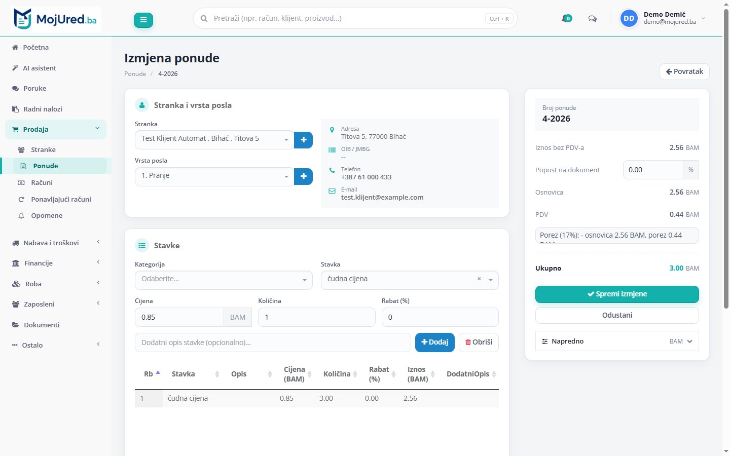The width and height of the screenshot is (730, 456).
Task: Add new client with plus button beside Stranka
Action: pos(303,140)
